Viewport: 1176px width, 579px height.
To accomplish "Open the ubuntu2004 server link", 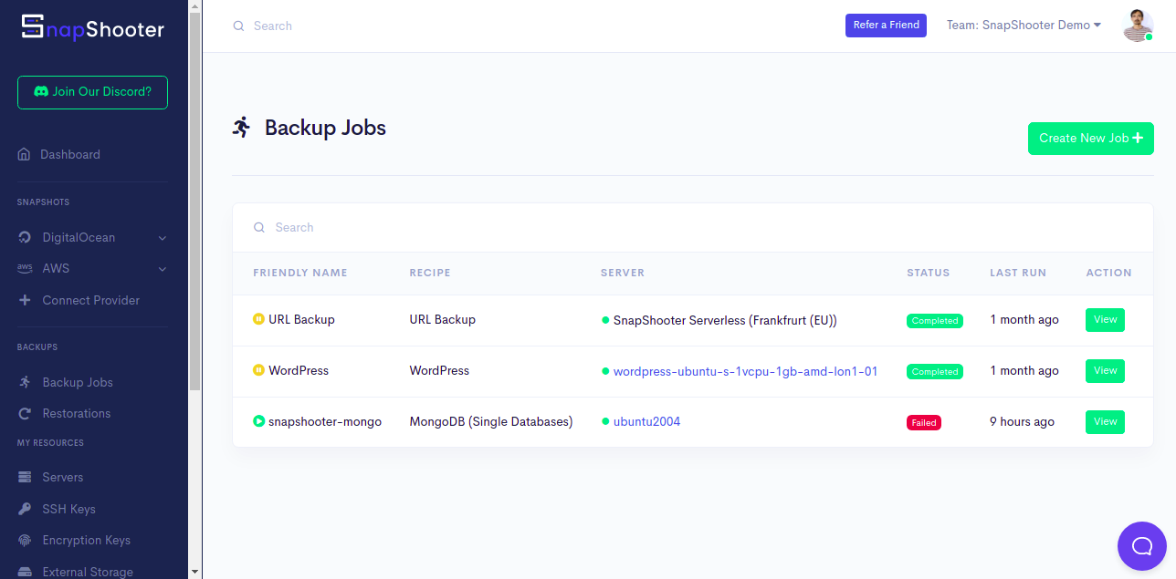I will pos(646,422).
